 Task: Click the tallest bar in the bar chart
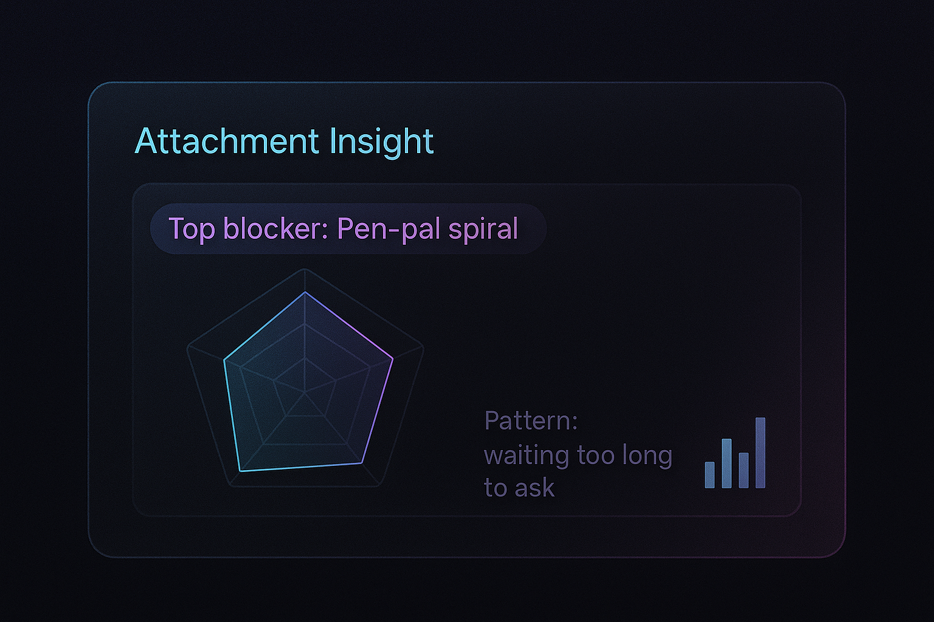760,453
